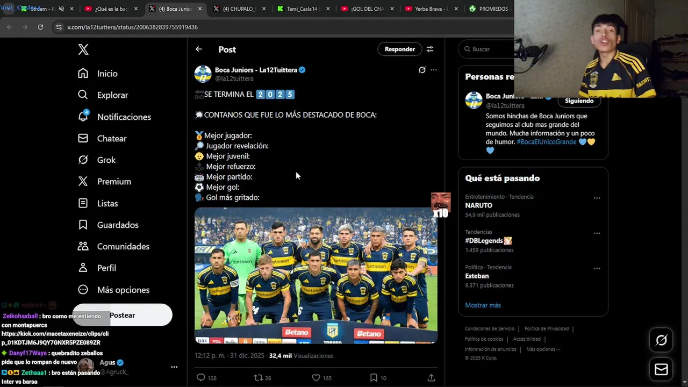Open Premium in sidebar
Viewport: 688px width, 387px height.
[x=104, y=182]
